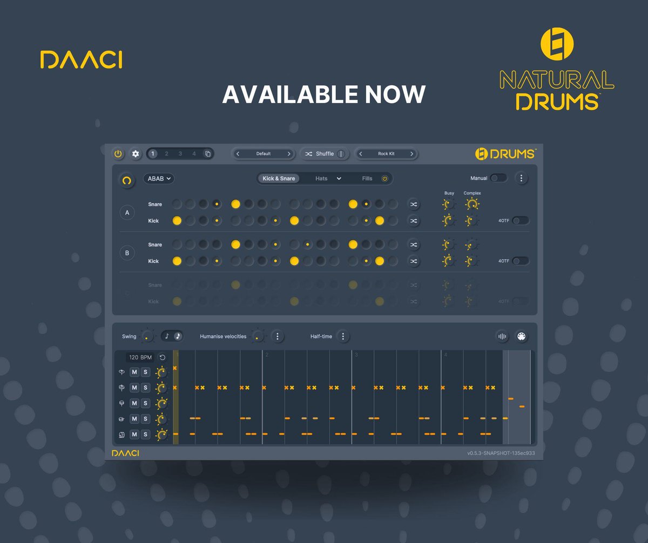The width and height of the screenshot is (648, 543).
Task: Switch to next kit after Rock Kit
Action: click(x=411, y=154)
